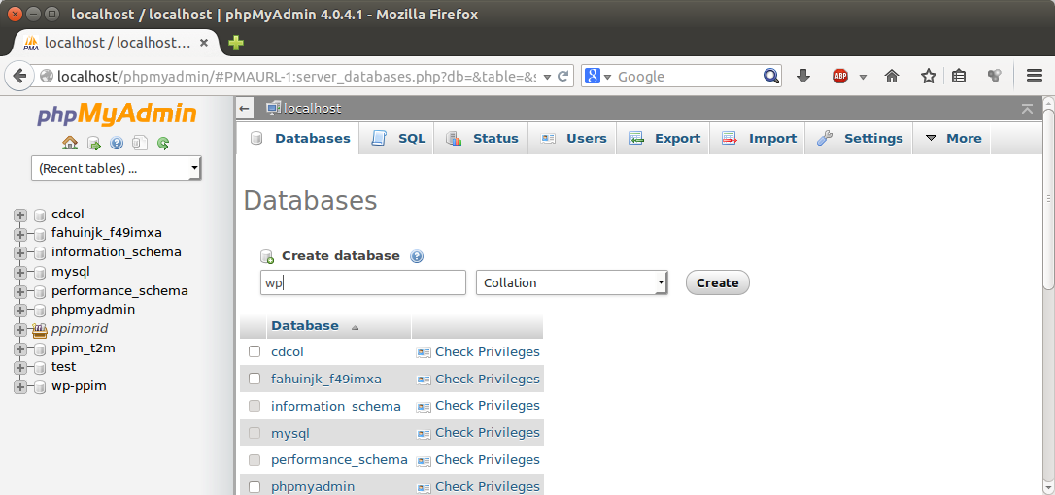This screenshot has width=1055, height=495.
Task: Open the Collation dropdown
Action: click(571, 282)
